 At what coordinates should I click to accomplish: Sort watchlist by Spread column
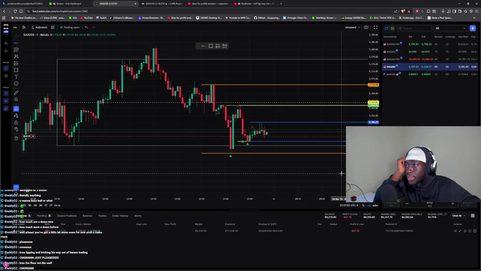pyautogui.click(x=438, y=37)
